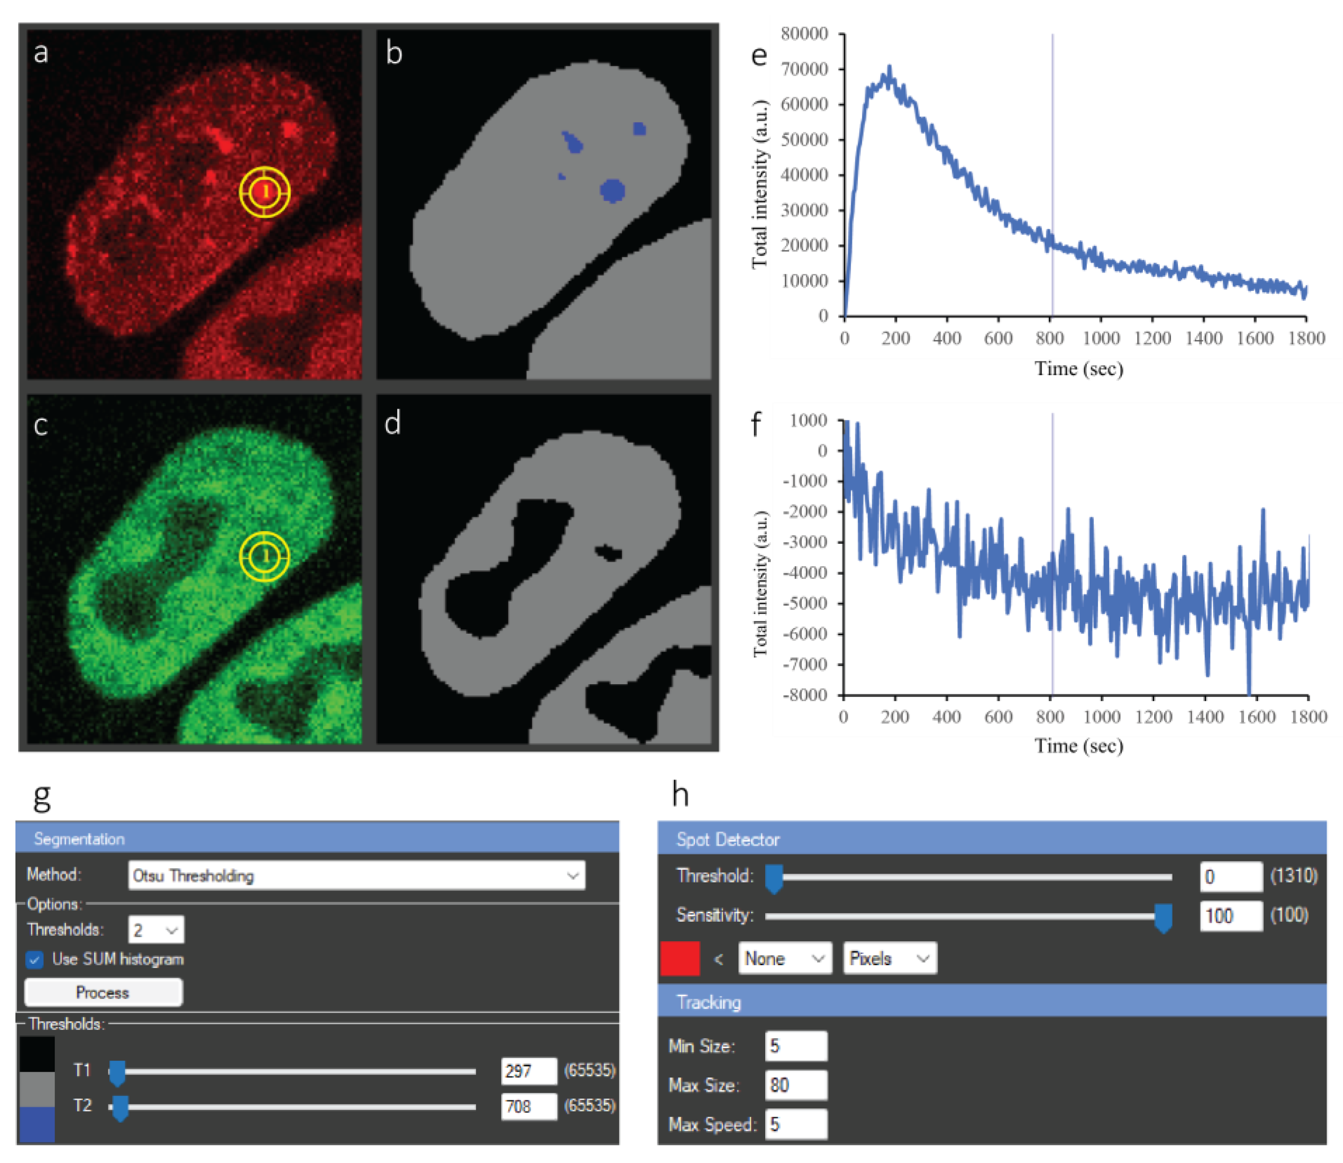Viewport: 1343px width, 1163px height.
Task: Click the Sensitivity slider handle
Action: (x=1163, y=918)
